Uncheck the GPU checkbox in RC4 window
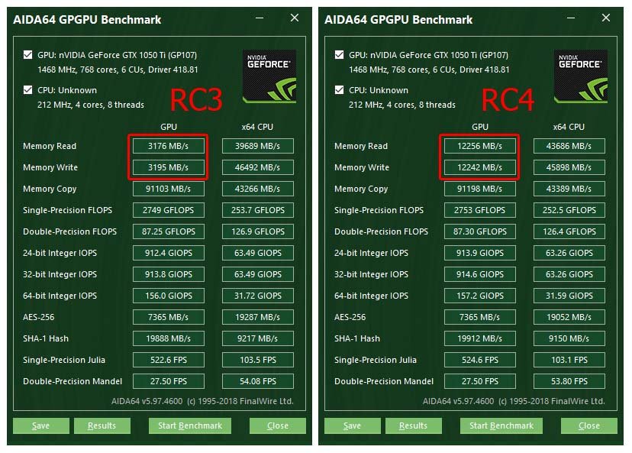 click(340, 54)
